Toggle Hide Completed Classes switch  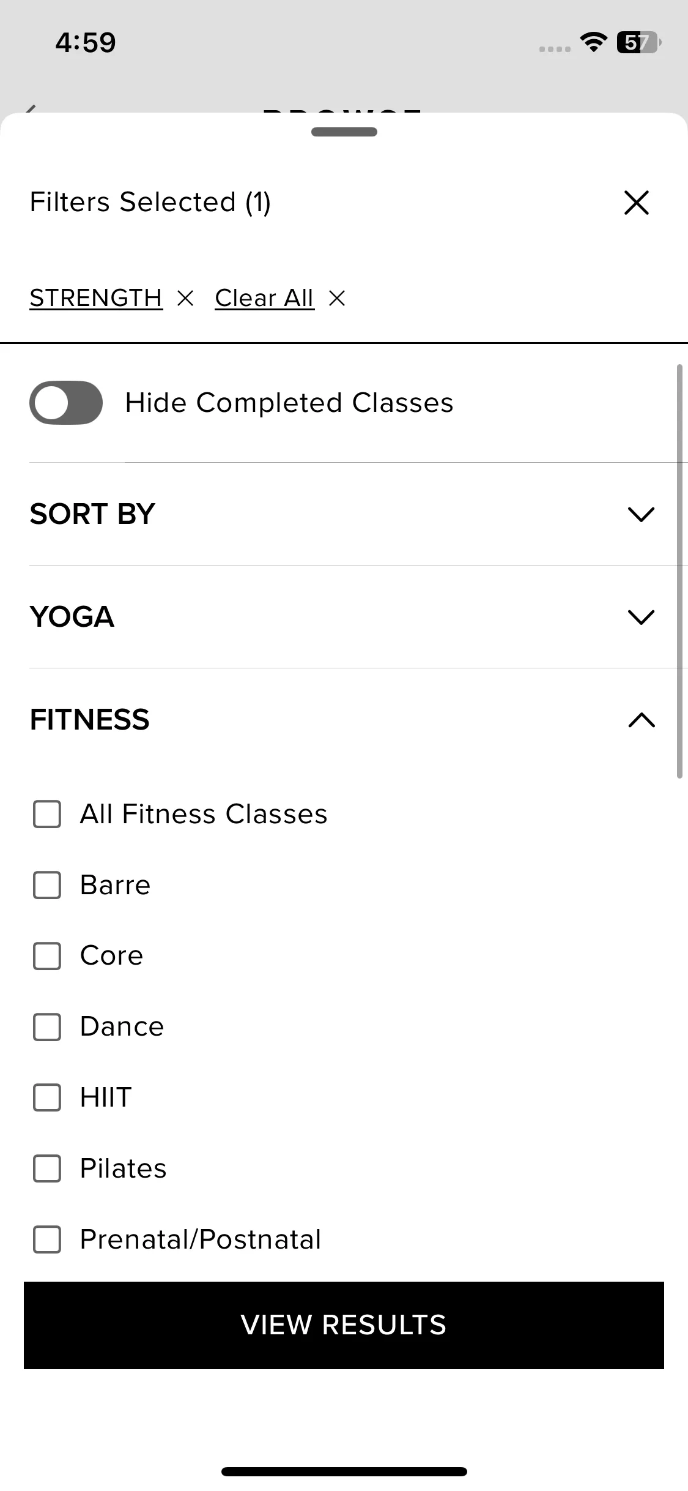[66, 403]
